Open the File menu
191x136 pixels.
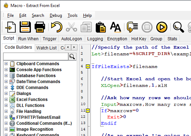[11, 16]
